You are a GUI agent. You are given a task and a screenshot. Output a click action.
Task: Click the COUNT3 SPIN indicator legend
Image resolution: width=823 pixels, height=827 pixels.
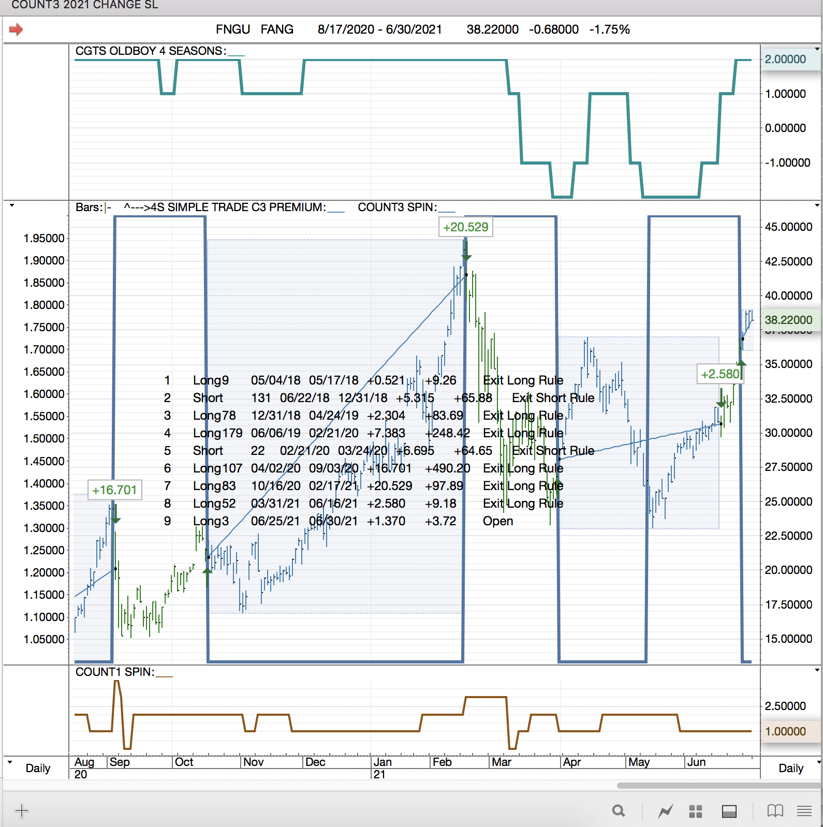397,207
